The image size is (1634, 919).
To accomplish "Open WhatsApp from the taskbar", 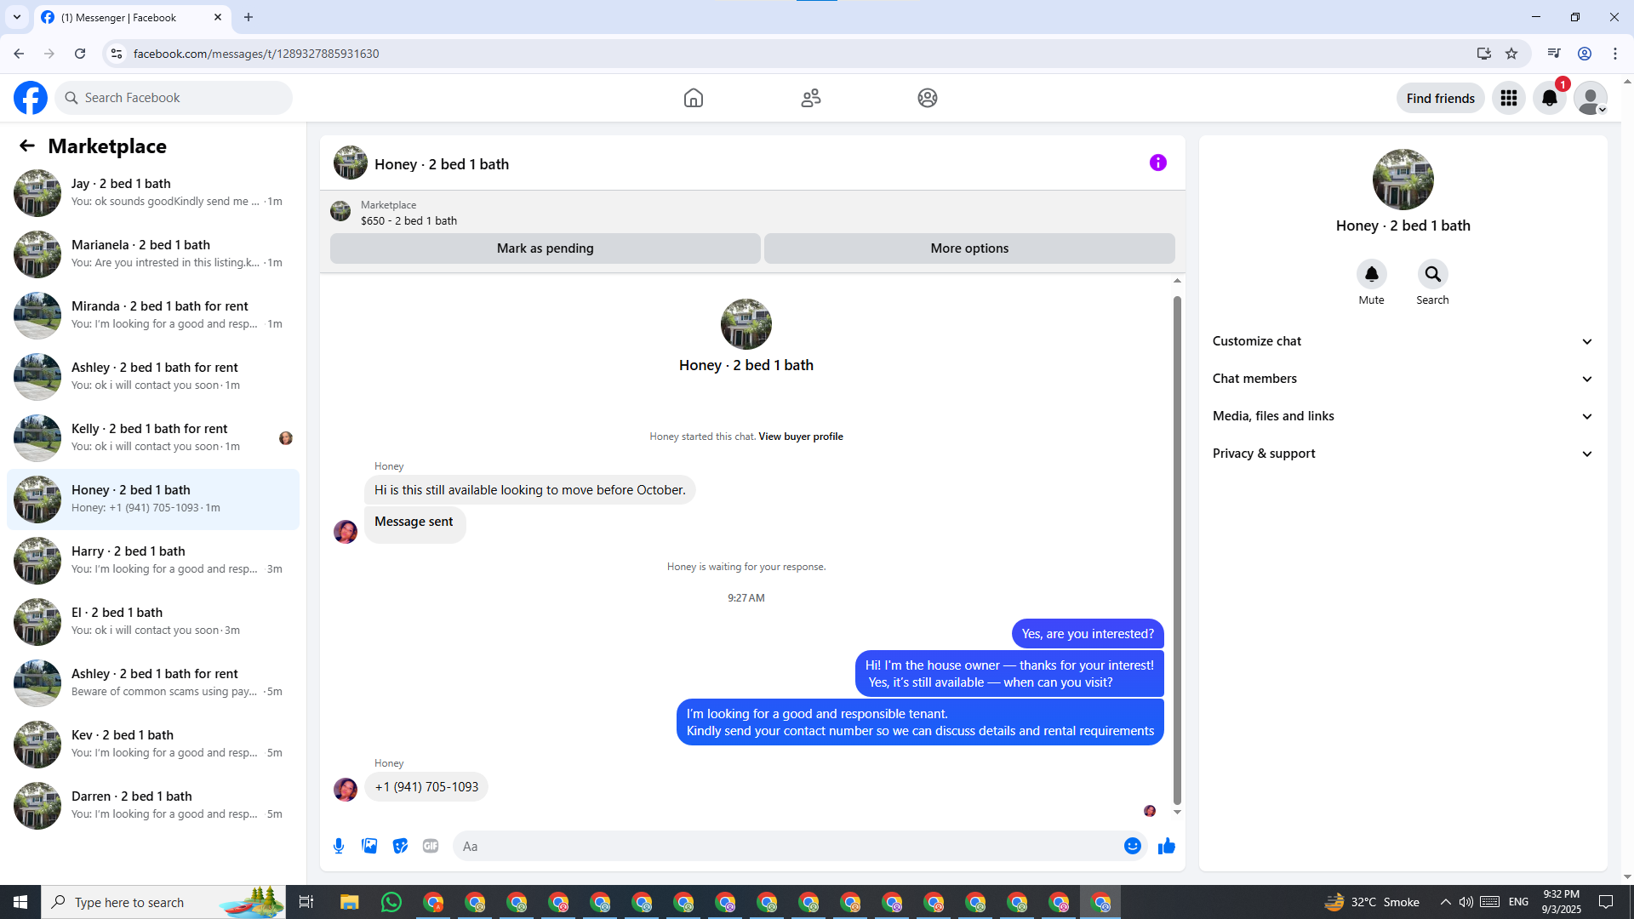I will pyautogui.click(x=391, y=902).
